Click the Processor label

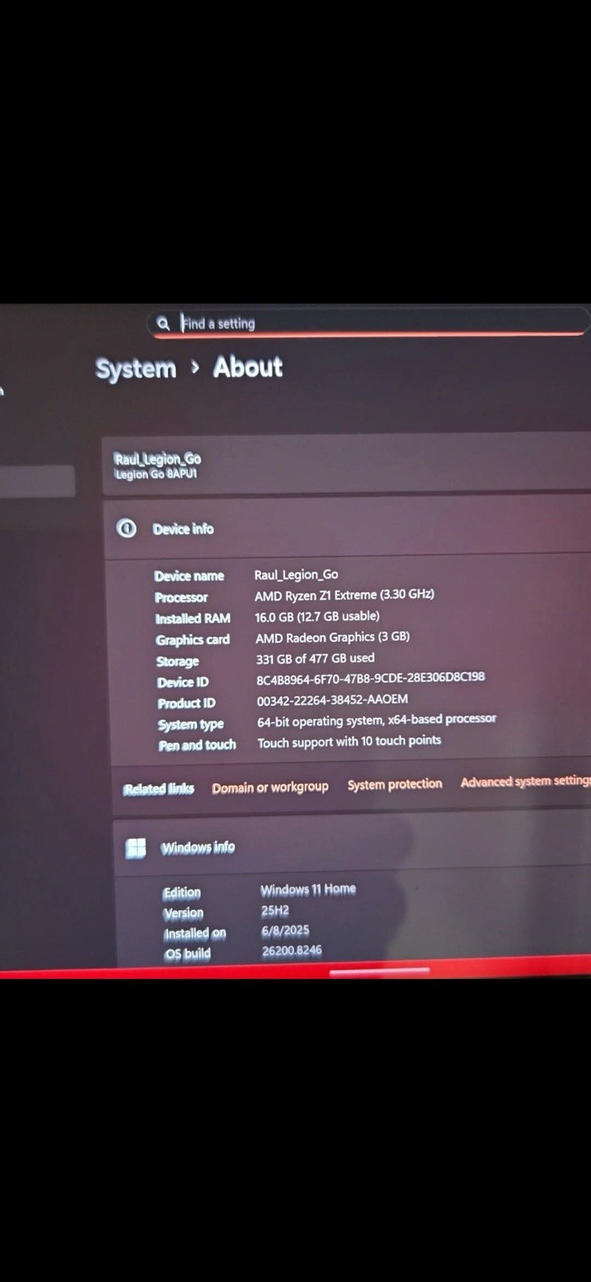[x=181, y=597]
